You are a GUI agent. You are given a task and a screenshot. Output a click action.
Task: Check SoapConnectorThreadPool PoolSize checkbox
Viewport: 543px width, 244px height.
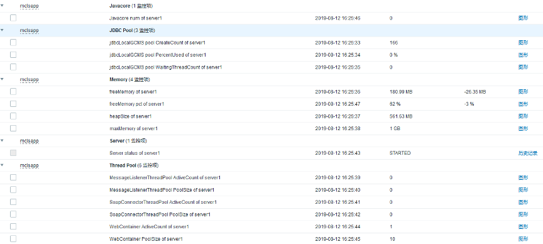click(13, 214)
